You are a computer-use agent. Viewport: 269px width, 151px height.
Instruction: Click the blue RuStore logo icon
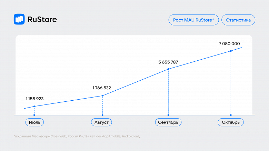19,19
